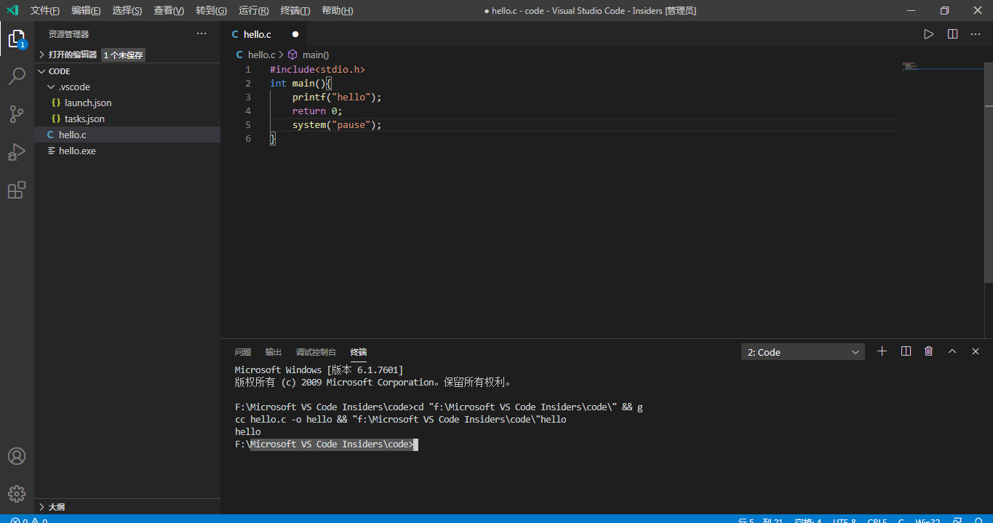Click the editor minimap
This screenshot has height=523, width=993.
941,67
